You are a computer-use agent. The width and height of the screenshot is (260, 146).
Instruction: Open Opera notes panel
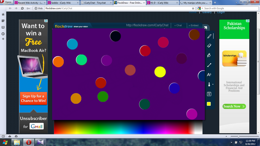click(x=3, y=21)
